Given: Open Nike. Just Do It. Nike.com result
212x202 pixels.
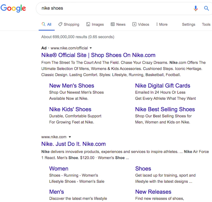Looking at the screenshot, I should click(x=73, y=144).
